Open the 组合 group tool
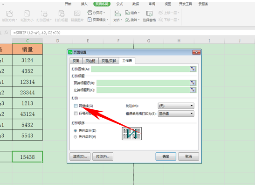The height and width of the screenshot is (185, 255). pyautogui.click(x=132, y=13)
